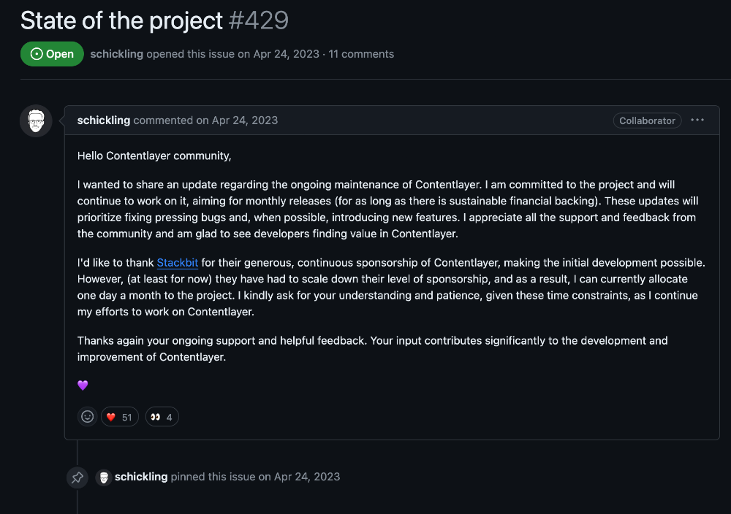Viewport: 731px width, 514px height.
Task: Click the "11 comments" count
Action: (361, 54)
